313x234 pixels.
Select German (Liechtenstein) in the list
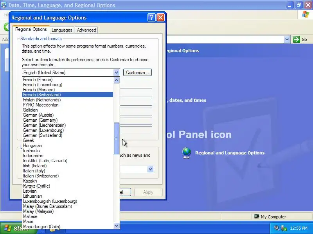point(68,125)
